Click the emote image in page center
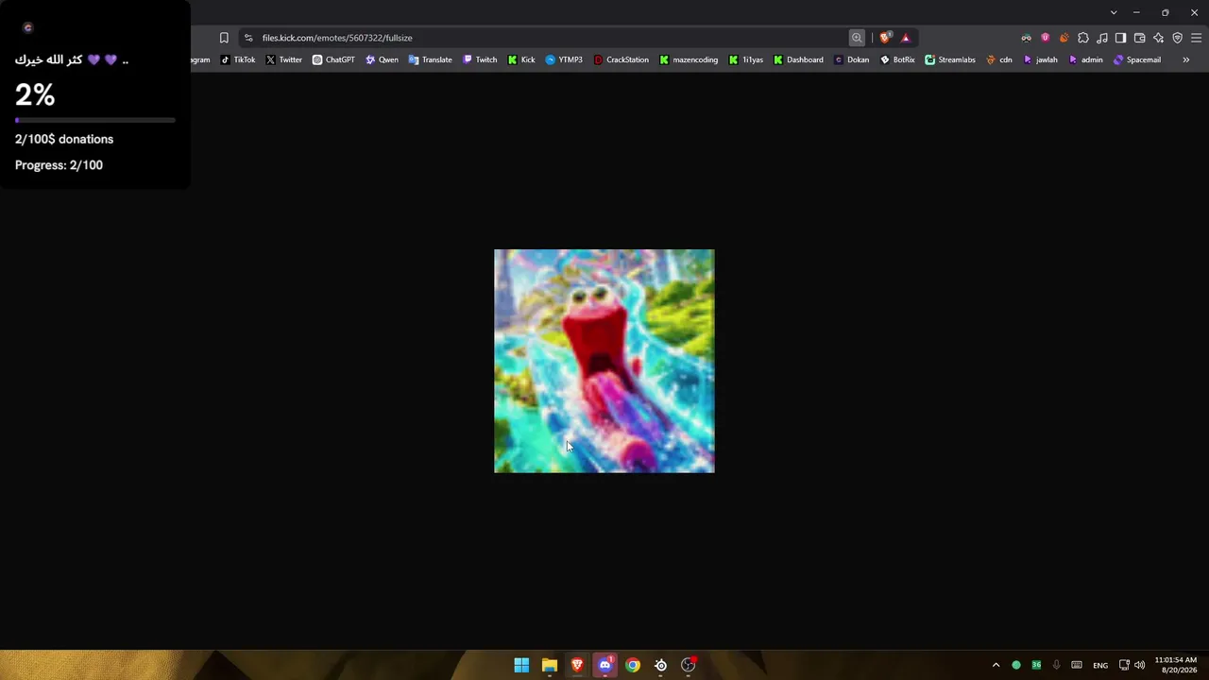This screenshot has height=680, width=1209. coord(604,361)
